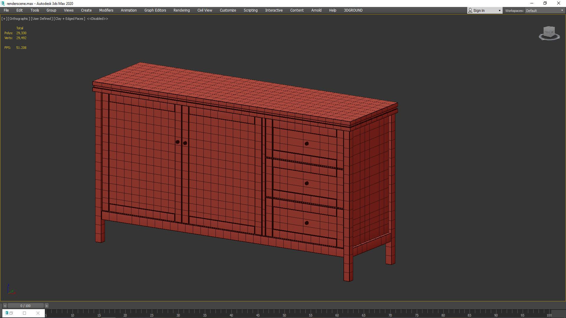Open the Tools menu
The height and width of the screenshot is (318, 566).
[35, 10]
